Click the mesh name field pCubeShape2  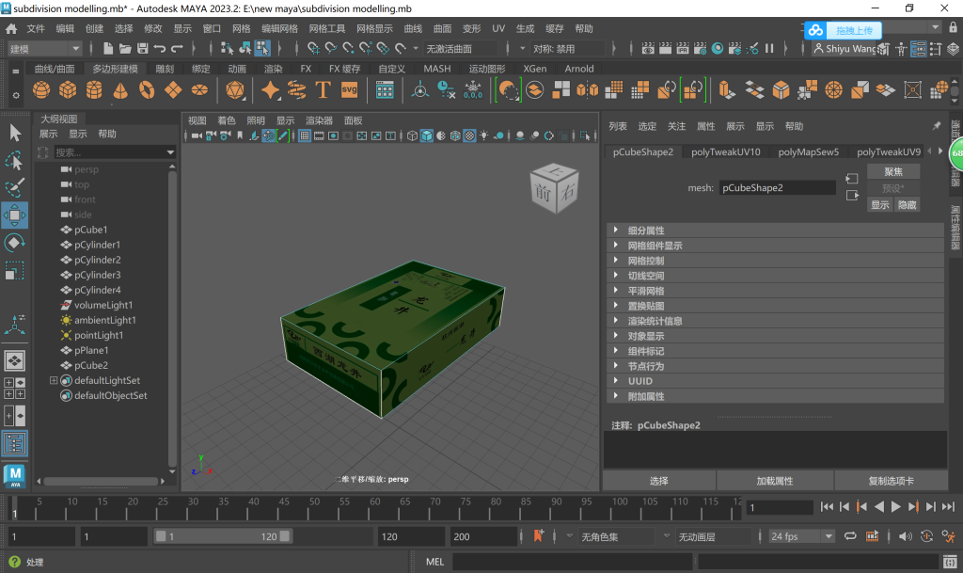tap(778, 188)
